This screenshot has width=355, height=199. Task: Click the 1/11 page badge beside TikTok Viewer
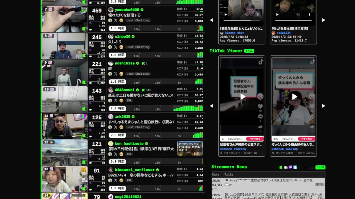tap(249, 51)
